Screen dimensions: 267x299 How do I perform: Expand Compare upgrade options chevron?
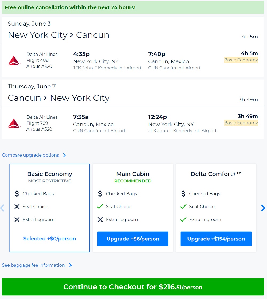coord(64,155)
